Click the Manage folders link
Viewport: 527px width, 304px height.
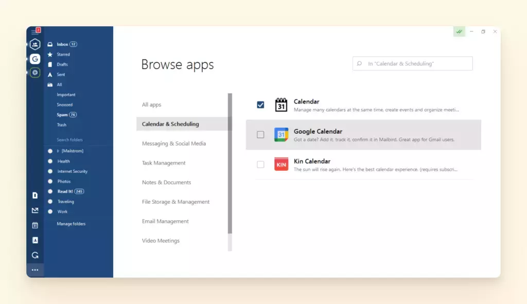tap(71, 224)
